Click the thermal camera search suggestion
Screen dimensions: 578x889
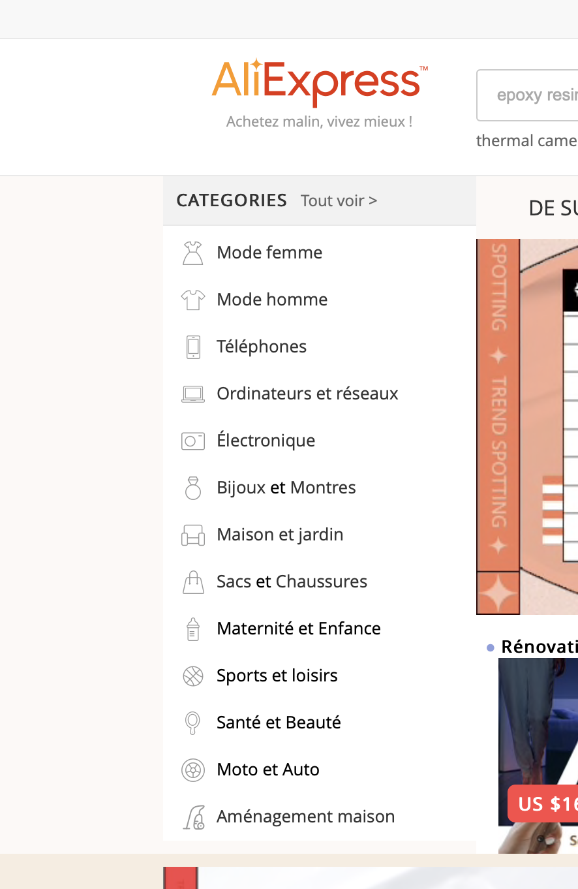pos(526,141)
